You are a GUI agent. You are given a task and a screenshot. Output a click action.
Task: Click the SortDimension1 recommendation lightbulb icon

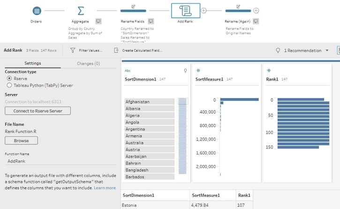pyautogui.click(x=185, y=71)
